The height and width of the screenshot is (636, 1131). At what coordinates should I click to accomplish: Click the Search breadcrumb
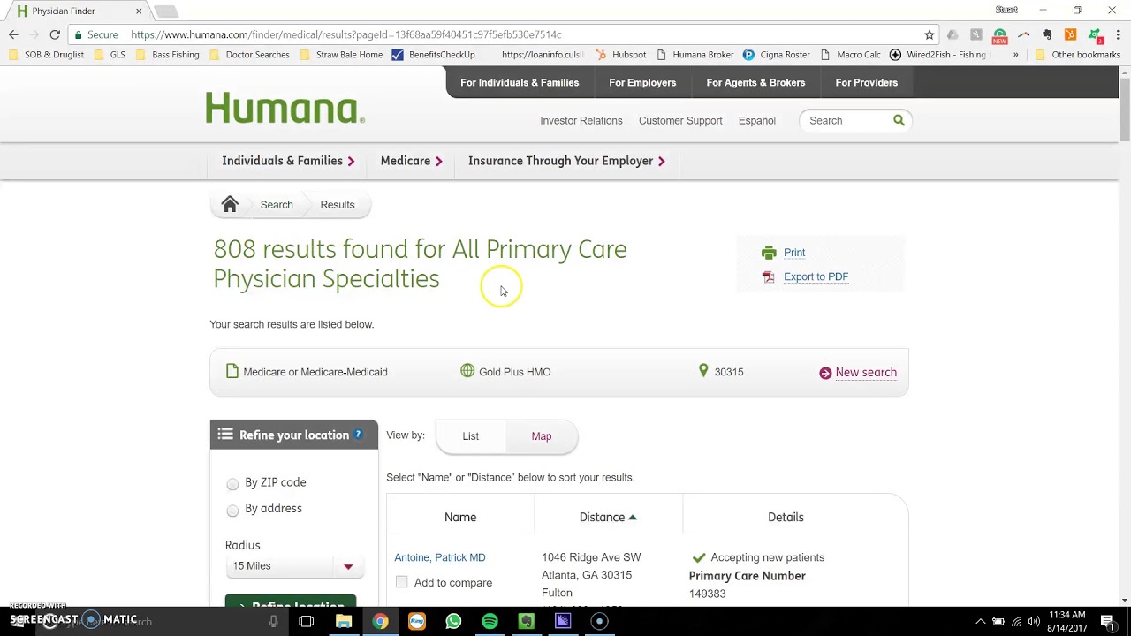click(277, 204)
